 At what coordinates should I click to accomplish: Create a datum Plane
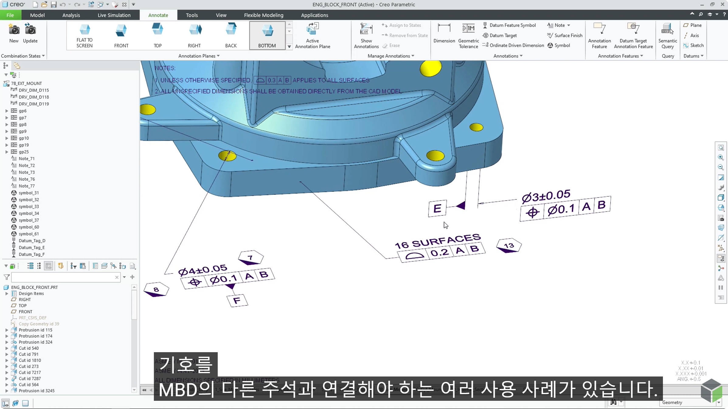(692, 25)
